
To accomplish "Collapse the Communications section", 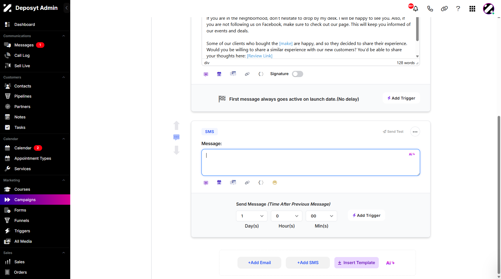I will click(x=64, y=36).
